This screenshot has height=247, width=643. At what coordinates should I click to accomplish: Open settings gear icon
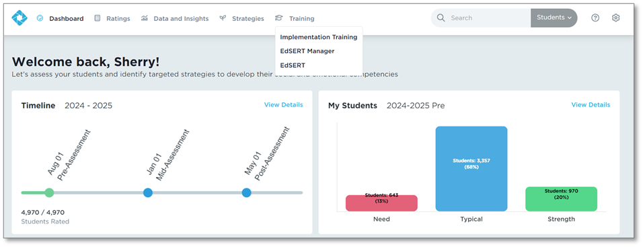tap(615, 17)
